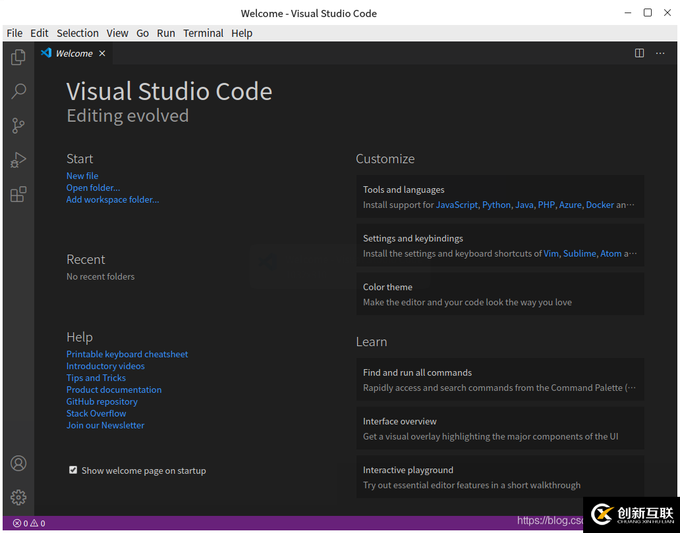This screenshot has height=533, width=680.
Task: Open the Introductory videos link
Action: tap(105, 367)
